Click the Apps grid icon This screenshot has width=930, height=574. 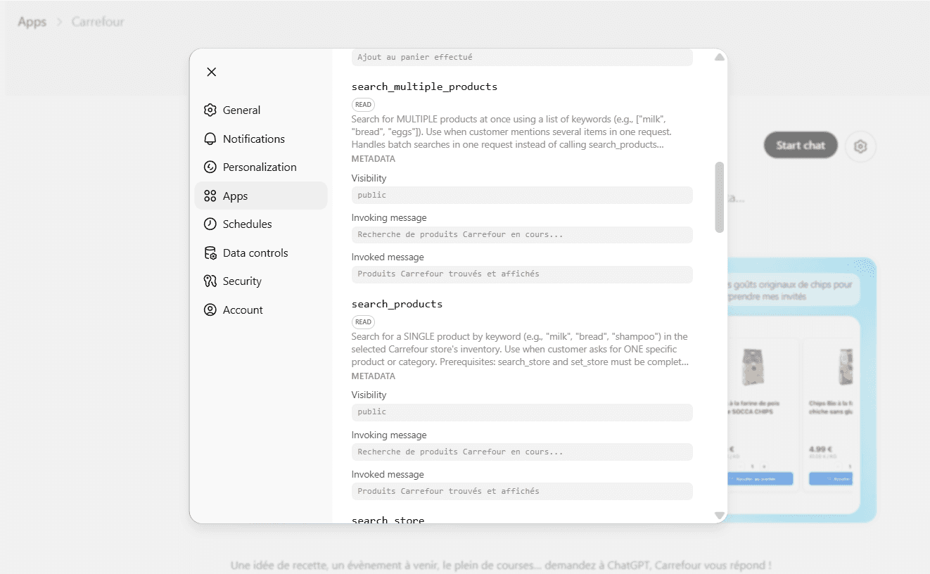pyautogui.click(x=210, y=196)
